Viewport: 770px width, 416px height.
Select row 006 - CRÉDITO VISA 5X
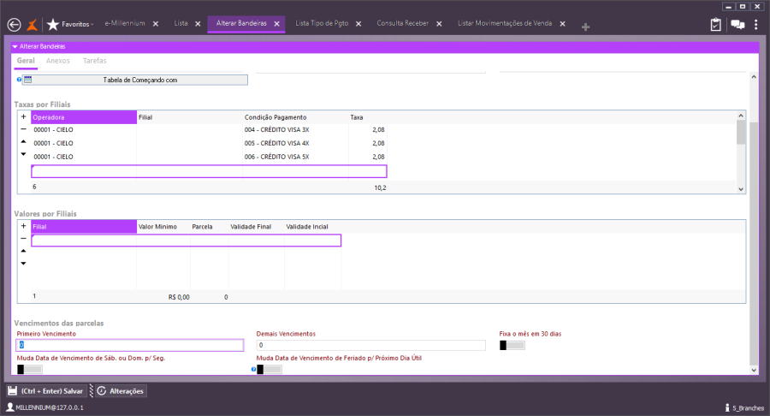pos(210,157)
